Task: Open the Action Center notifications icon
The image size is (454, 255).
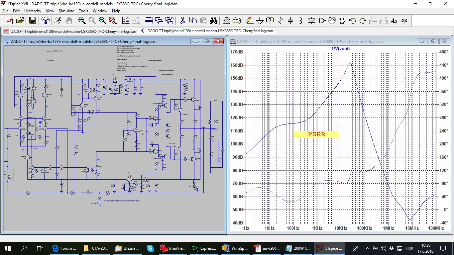Action: [x=443, y=248]
